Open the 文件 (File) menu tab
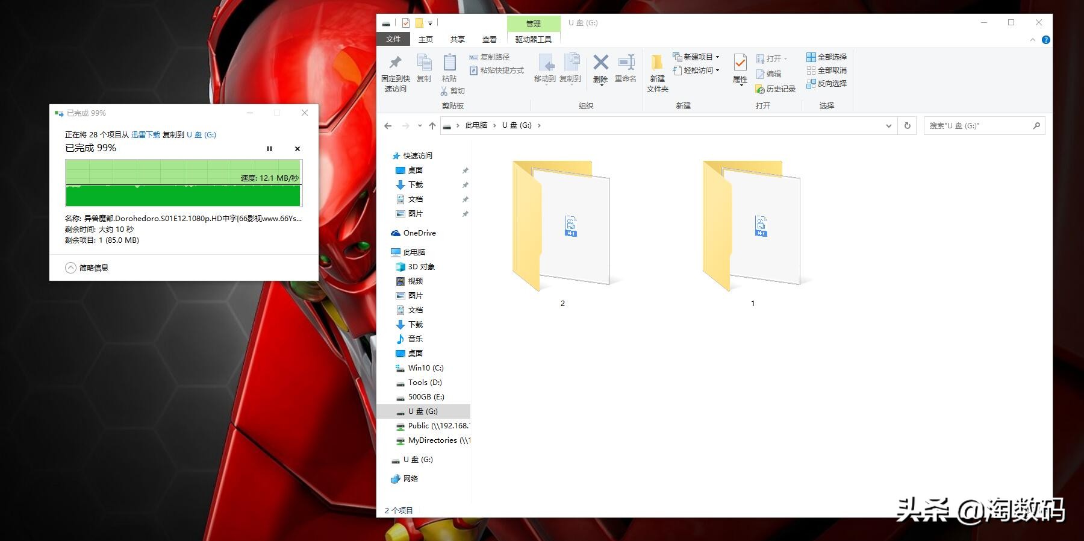The width and height of the screenshot is (1084, 541). pyautogui.click(x=393, y=39)
